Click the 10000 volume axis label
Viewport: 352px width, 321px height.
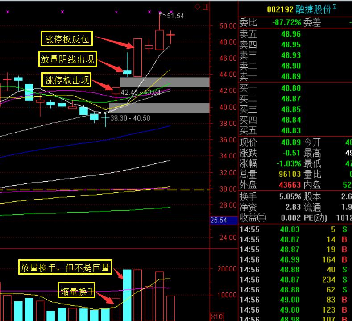tap(227, 295)
